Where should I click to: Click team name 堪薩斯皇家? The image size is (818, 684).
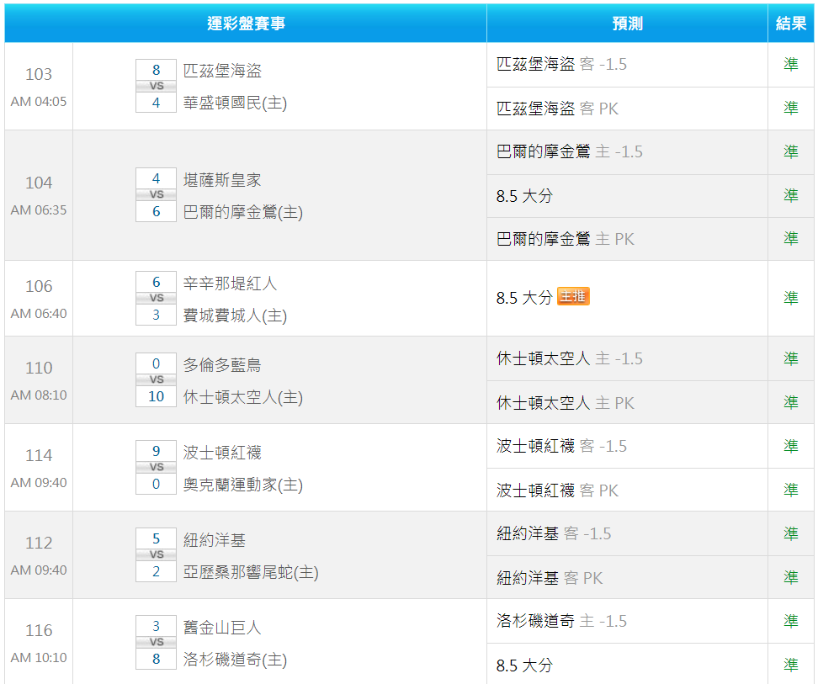click(x=222, y=180)
